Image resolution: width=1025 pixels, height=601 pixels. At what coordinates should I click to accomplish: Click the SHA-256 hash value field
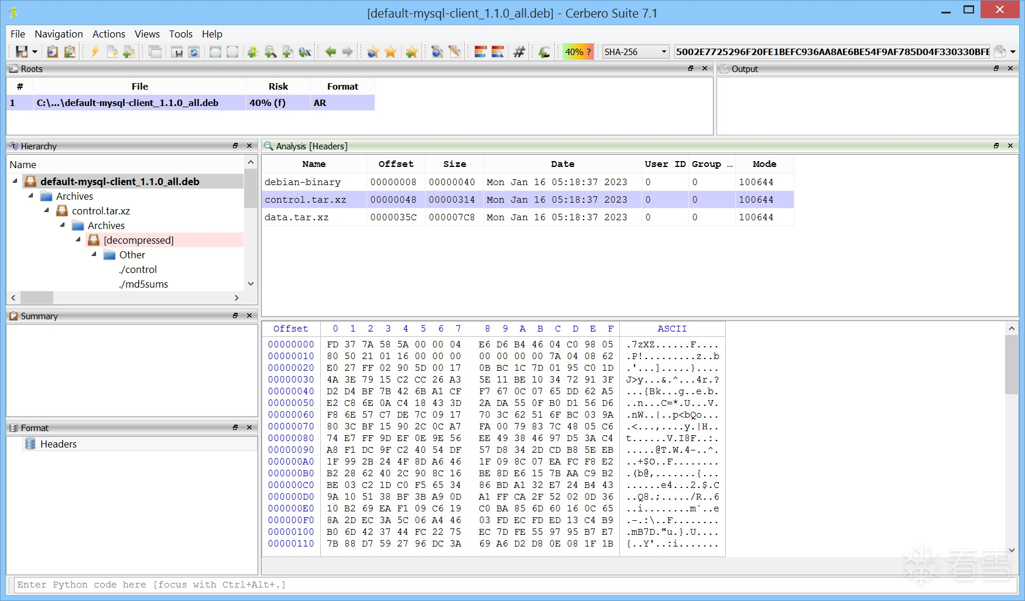832,52
